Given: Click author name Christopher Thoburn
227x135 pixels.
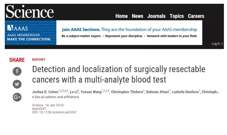Looking at the screenshot, I should [127, 92].
